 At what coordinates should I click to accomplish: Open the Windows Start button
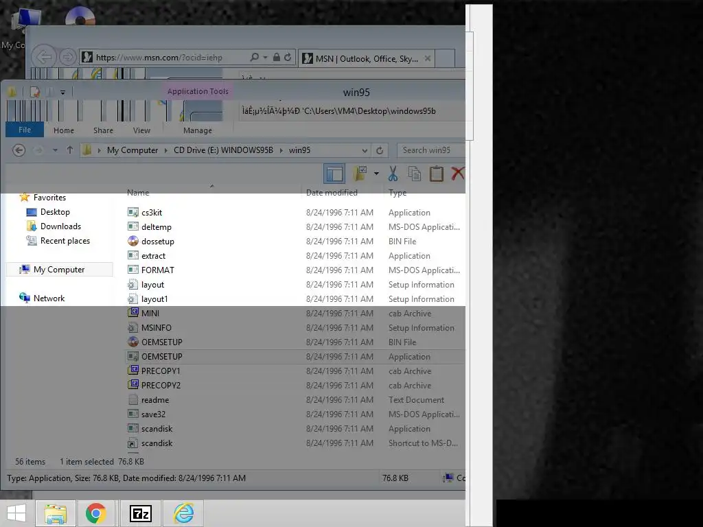[16, 513]
